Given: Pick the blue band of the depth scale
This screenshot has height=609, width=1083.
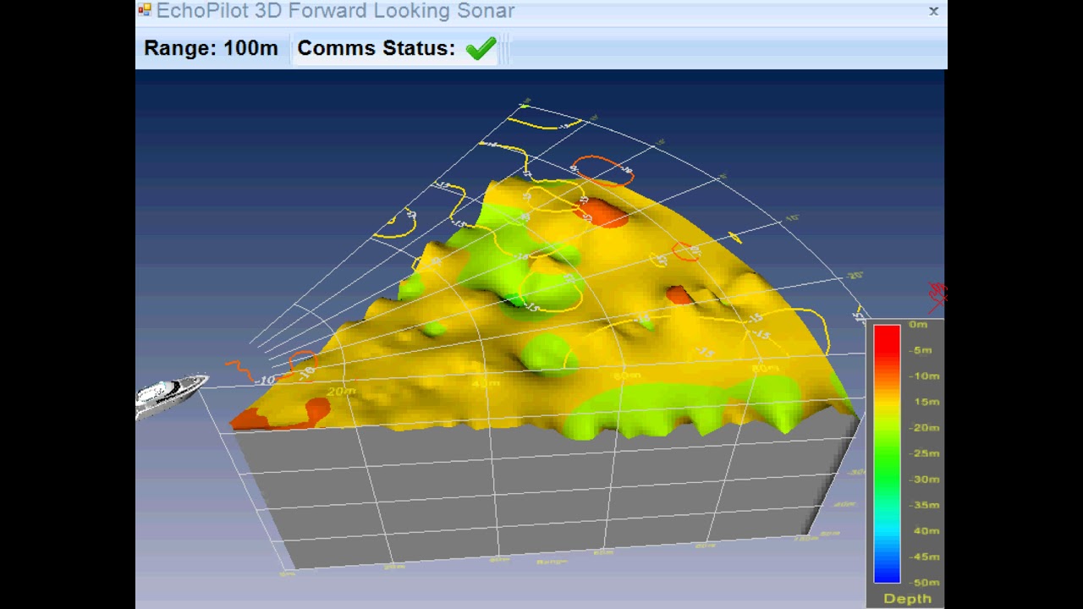Looking at the screenshot, I should coord(887,567).
